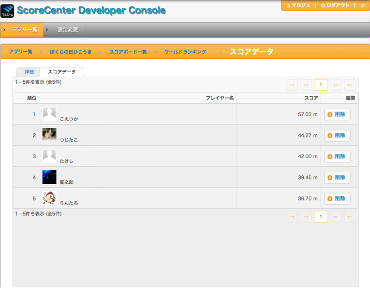Viewport: 370px width, 293px height.
Task: Go to first page in bottom pagination
Action: 292,217
